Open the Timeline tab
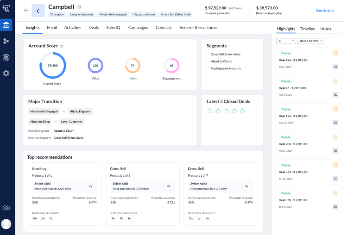Image resolution: width=348 pixels, height=235 pixels. (307, 29)
